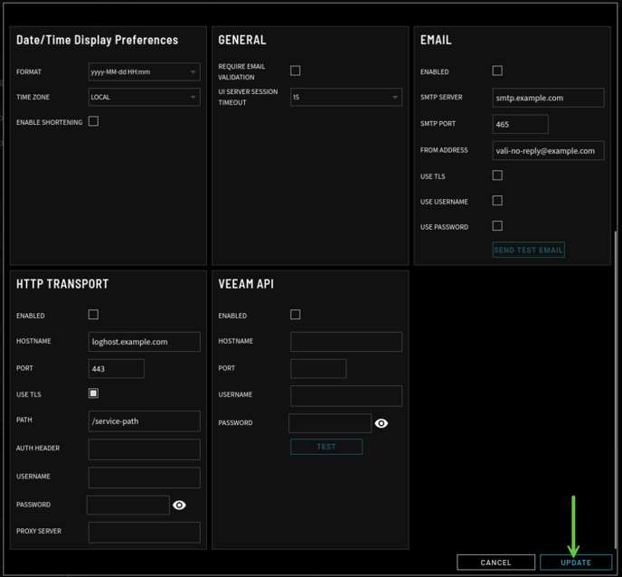
Task: Show the HTTP Transport password with eye icon
Action: (179, 505)
